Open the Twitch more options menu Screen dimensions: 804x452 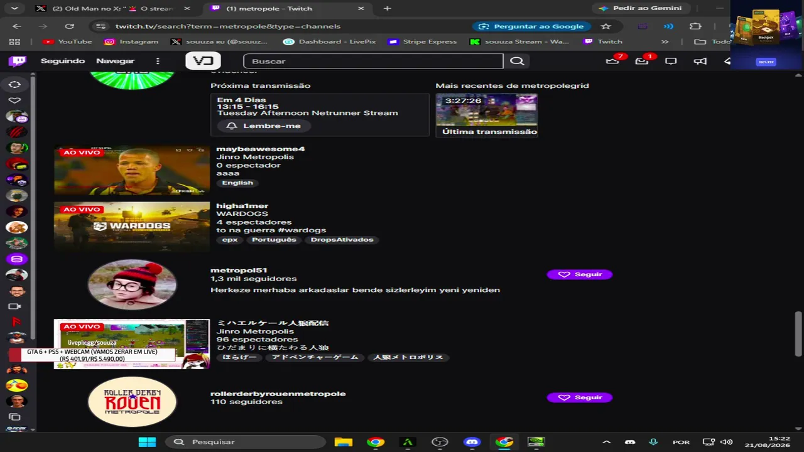tap(158, 61)
